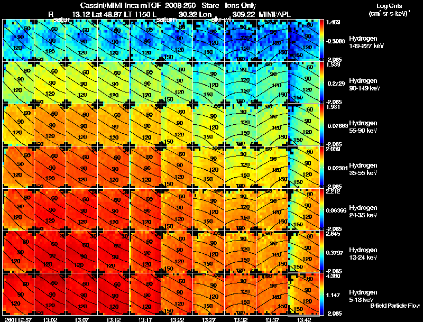The width and height of the screenshot is (423, 322).
Task: Click the '1.147' colorbar midpoint value
Action: (333, 296)
